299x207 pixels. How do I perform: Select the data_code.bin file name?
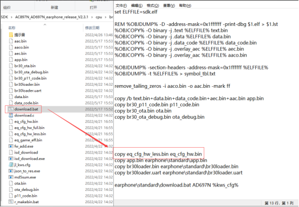click(x=26, y=103)
